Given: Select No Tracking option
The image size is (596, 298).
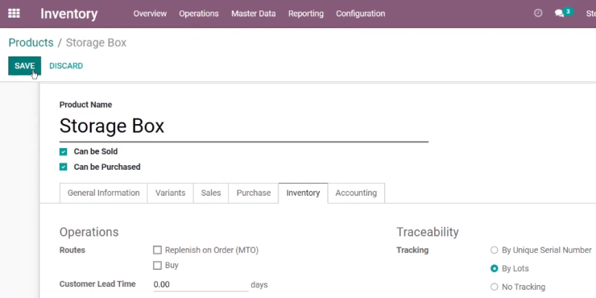Looking at the screenshot, I should pos(495,287).
